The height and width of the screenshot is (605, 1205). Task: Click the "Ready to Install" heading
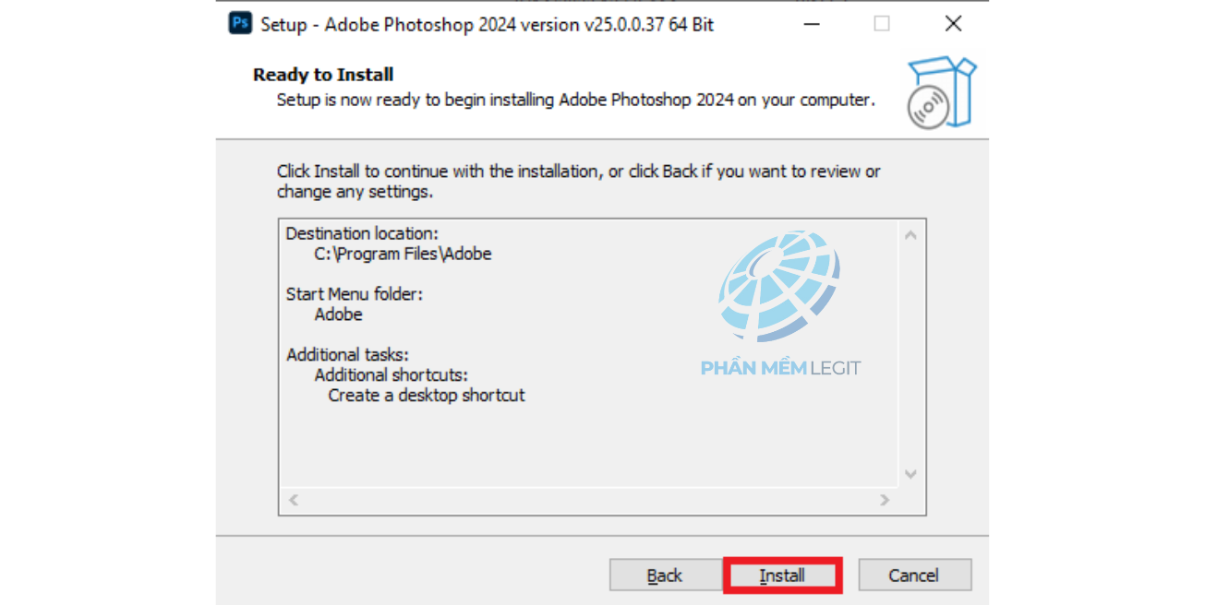323,75
